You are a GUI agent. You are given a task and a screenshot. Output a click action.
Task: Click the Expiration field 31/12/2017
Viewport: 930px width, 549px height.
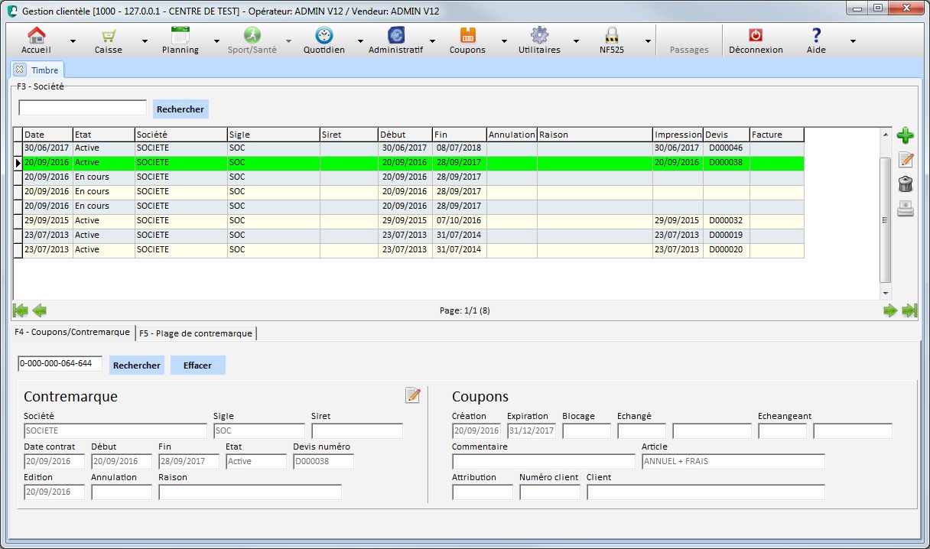pyautogui.click(x=532, y=430)
